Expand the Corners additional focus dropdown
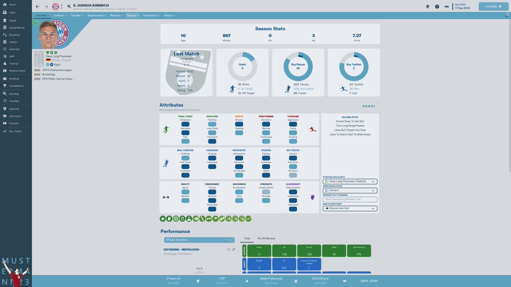The image size is (511, 287). coord(350,190)
